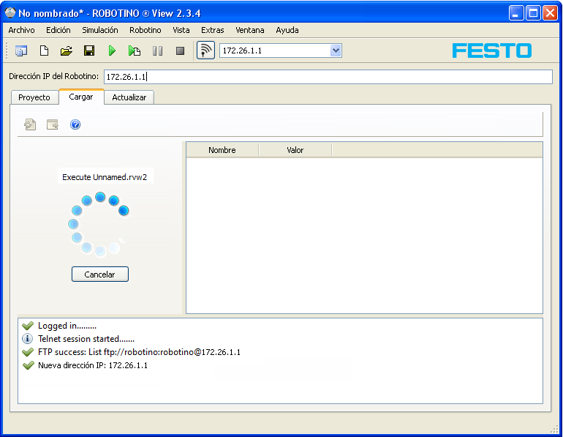This screenshot has height=437, width=563.
Task: Click the Nombre column header
Action: tap(222, 150)
